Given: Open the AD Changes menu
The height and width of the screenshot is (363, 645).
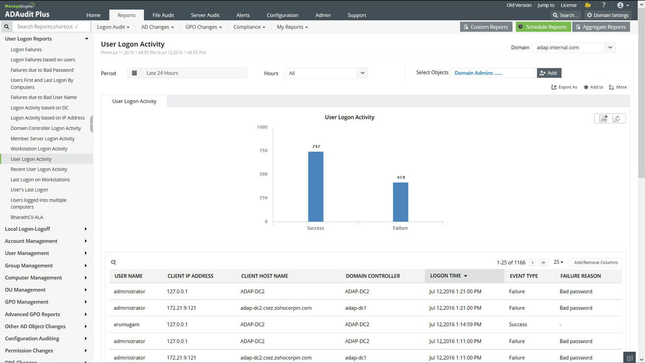Looking at the screenshot, I should 157,27.
